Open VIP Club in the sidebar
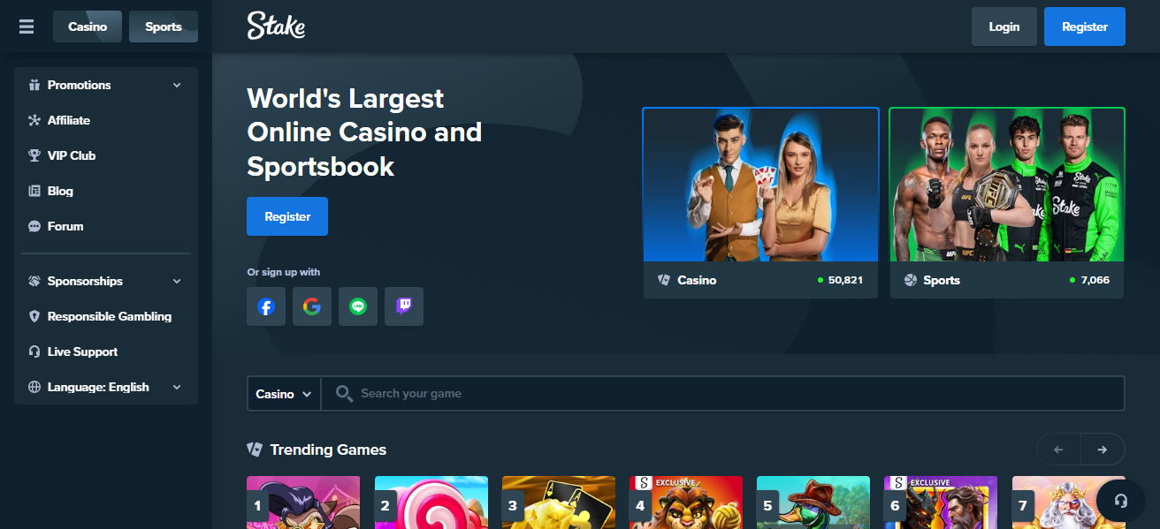The width and height of the screenshot is (1160, 529). pyautogui.click(x=106, y=155)
